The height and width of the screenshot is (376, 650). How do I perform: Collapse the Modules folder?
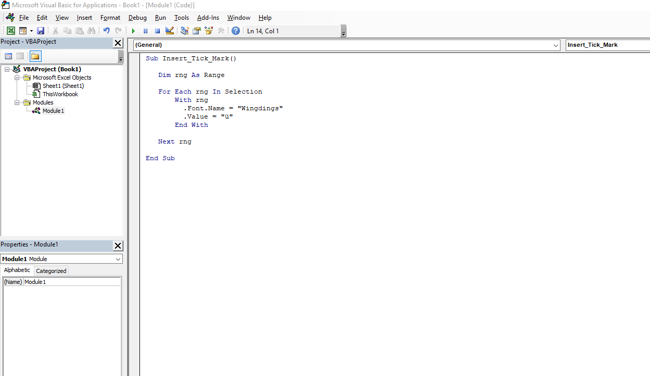pos(18,102)
